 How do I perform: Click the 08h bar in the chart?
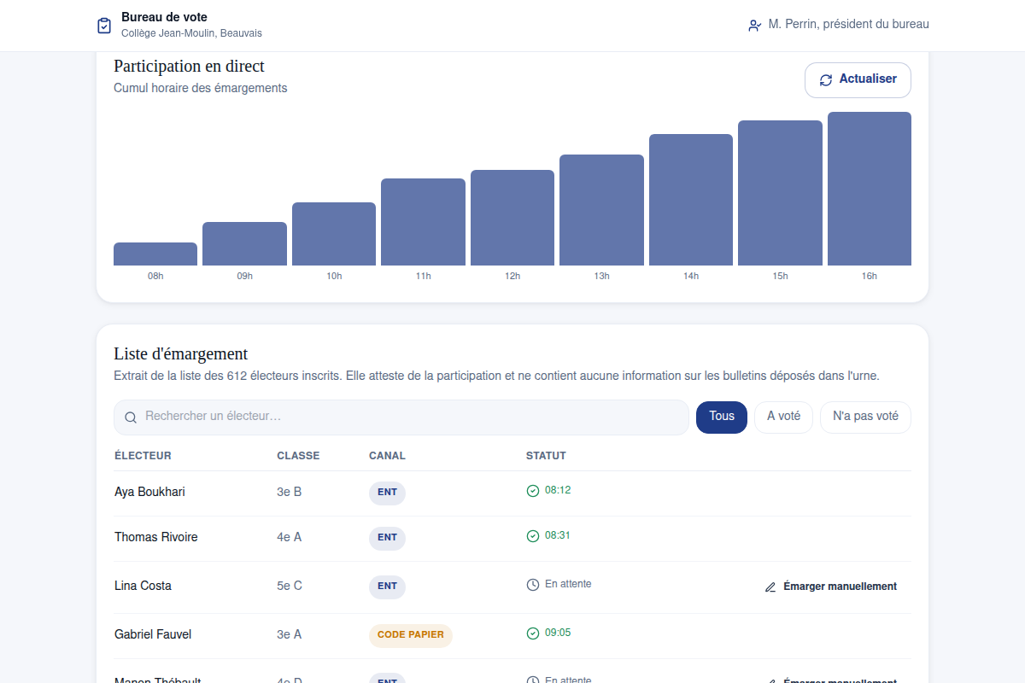pyautogui.click(x=155, y=254)
